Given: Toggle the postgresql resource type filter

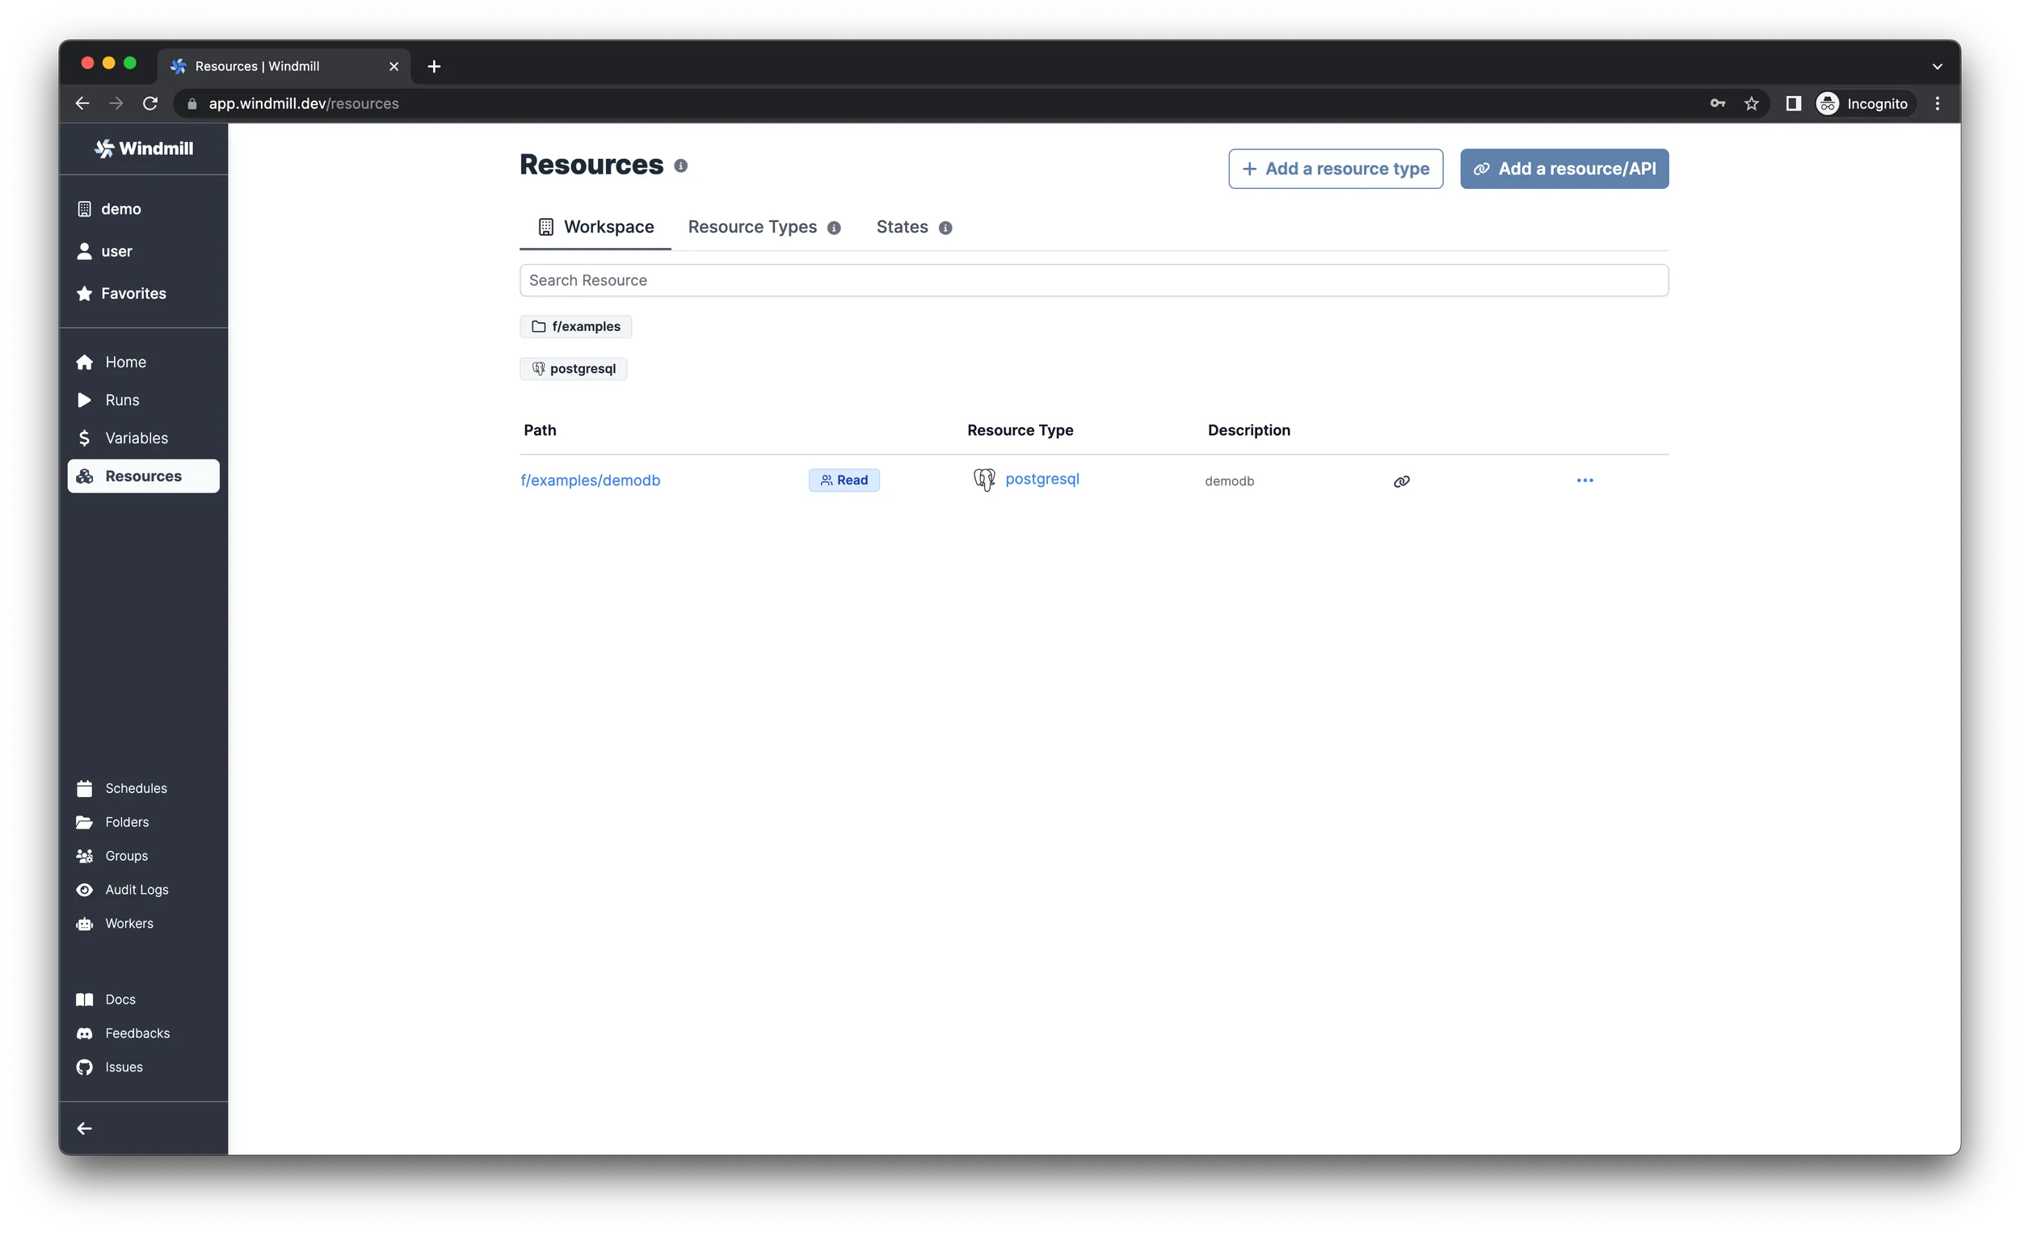Looking at the screenshot, I should pos(573,369).
